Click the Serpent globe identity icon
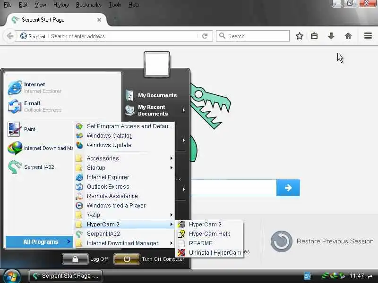The width and height of the screenshot is (378, 283). pyautogui.click(x=23, y=36)
